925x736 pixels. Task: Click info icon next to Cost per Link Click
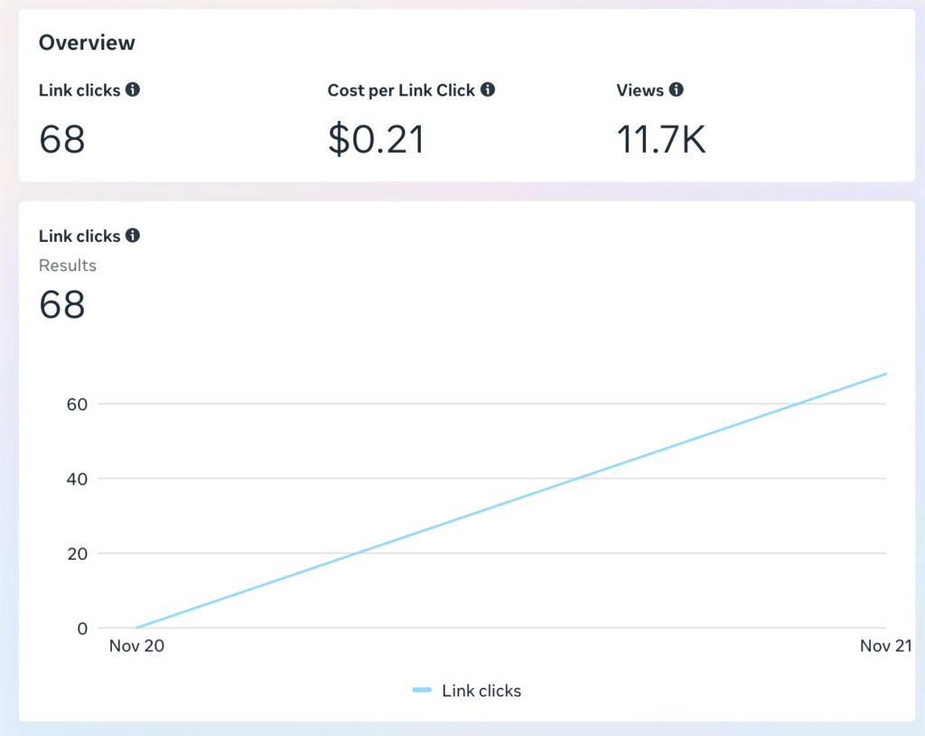click(488, 89)
